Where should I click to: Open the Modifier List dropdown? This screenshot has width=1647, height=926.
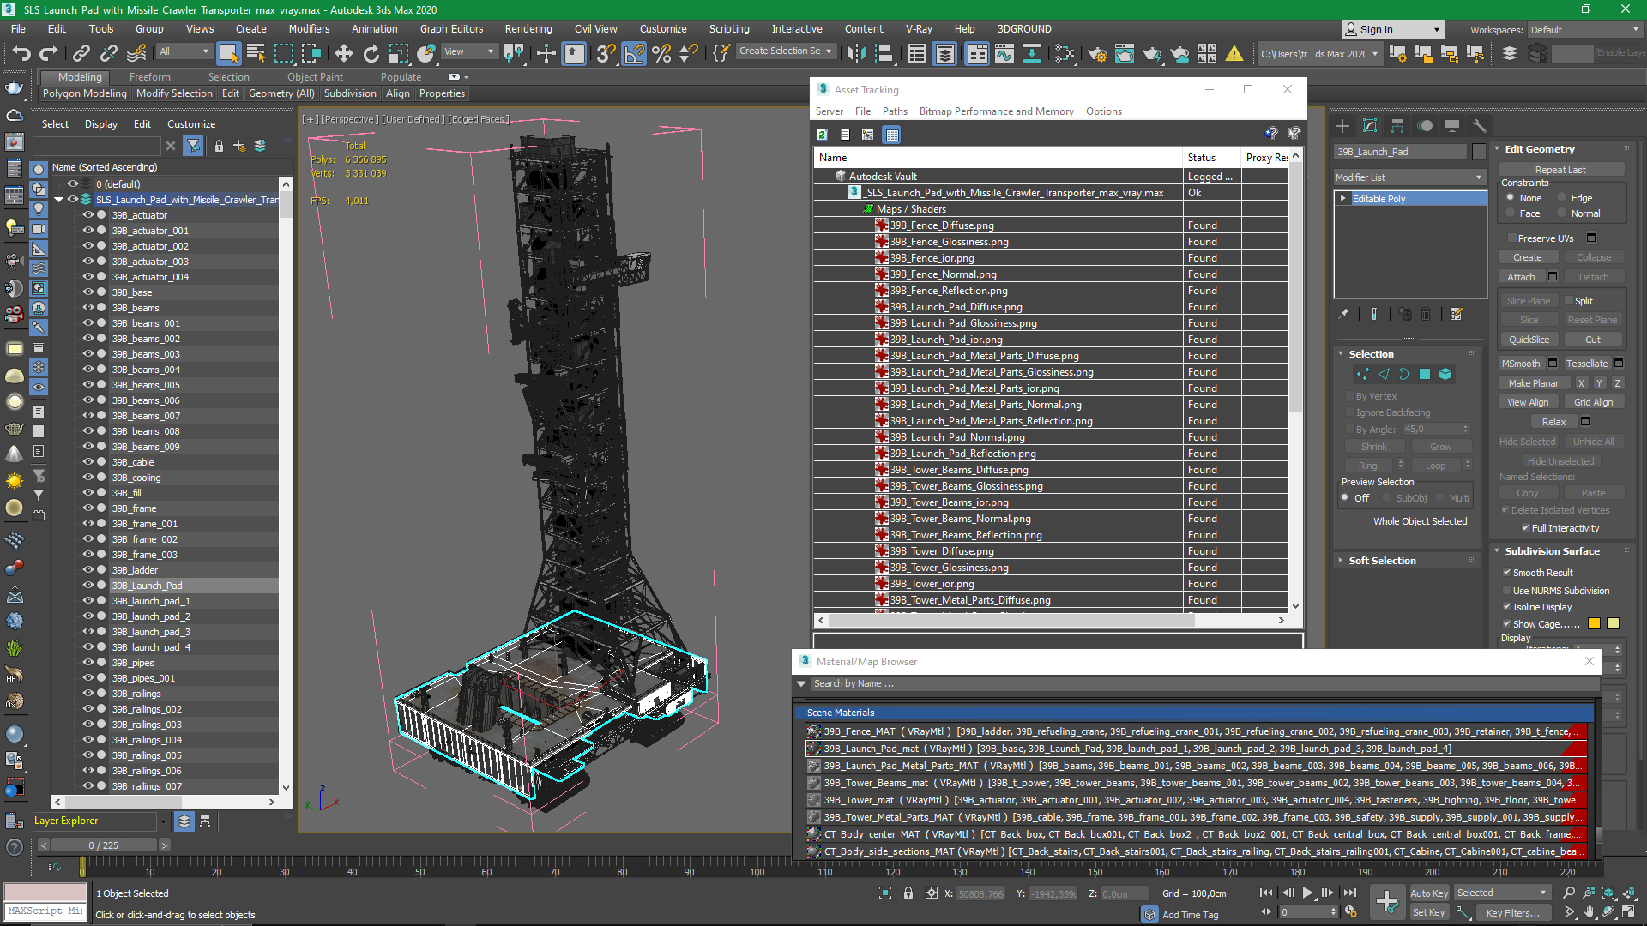(x=1409, y=177)
